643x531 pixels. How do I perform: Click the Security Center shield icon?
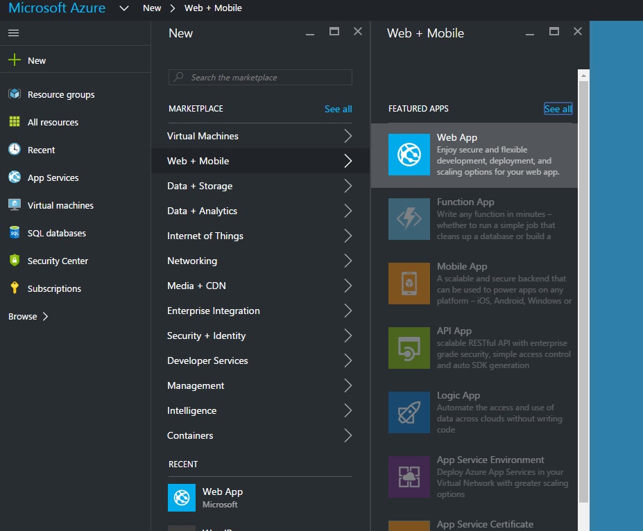click(x=15, y=260)
